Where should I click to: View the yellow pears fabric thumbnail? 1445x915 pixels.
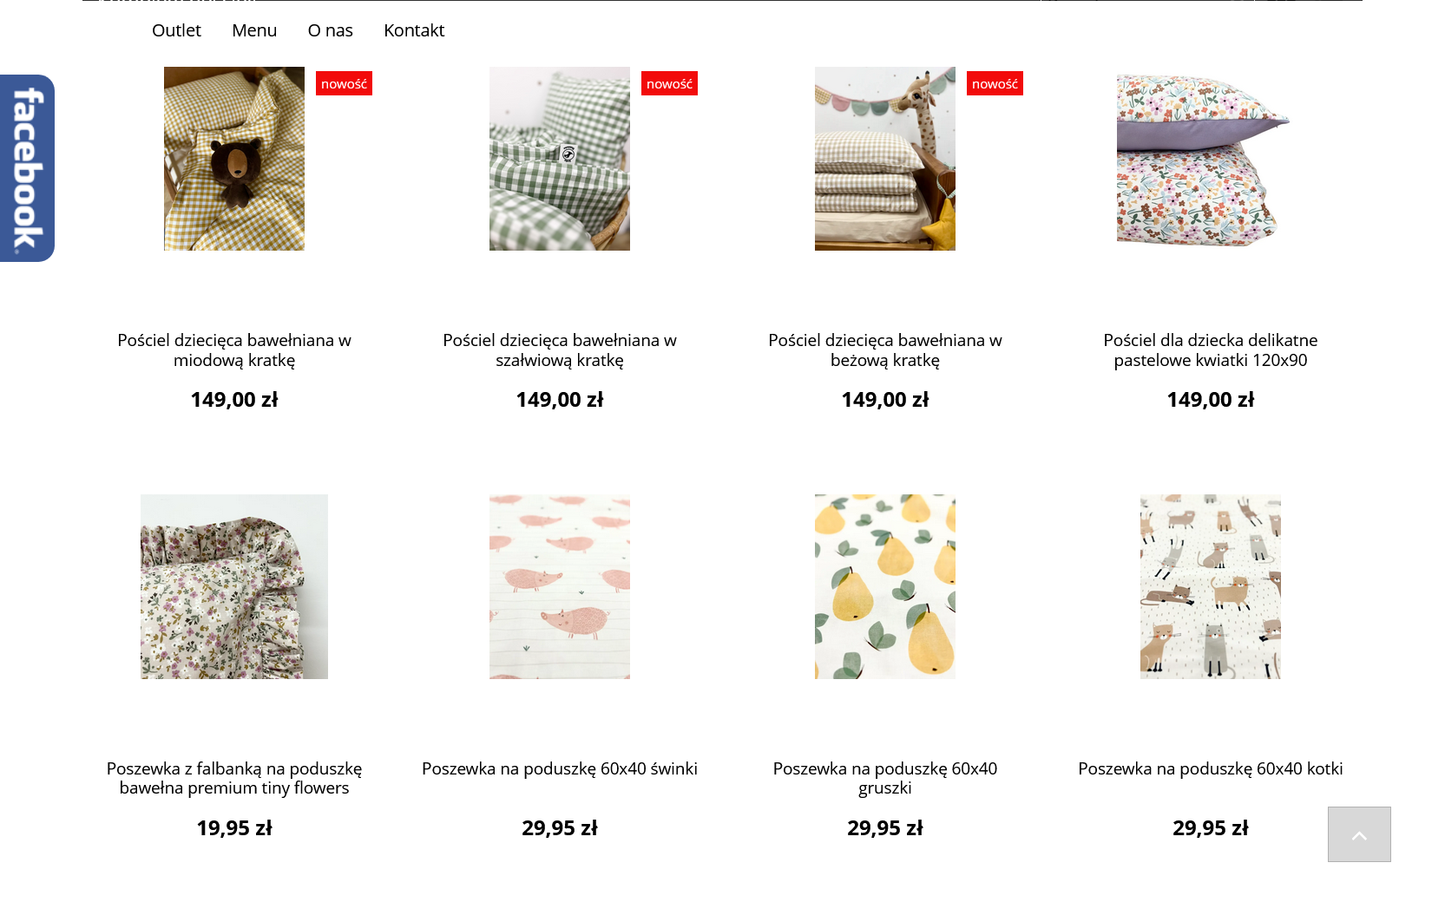[x=884, y=586]
